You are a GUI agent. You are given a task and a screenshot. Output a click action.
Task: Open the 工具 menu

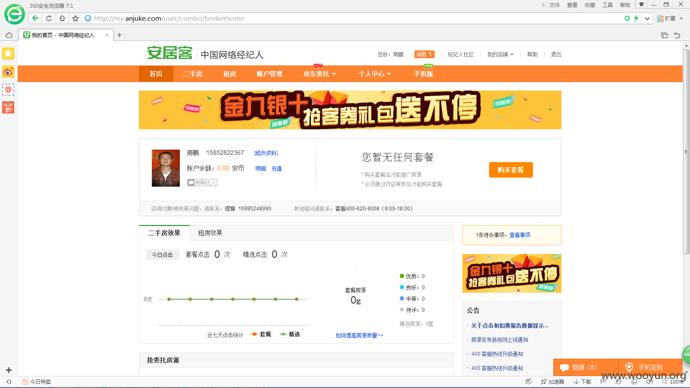tap(608, 5)
